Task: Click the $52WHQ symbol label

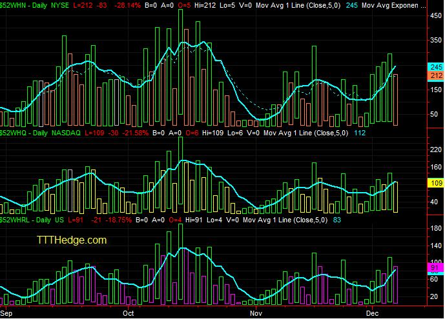Action: coord(13,133)
